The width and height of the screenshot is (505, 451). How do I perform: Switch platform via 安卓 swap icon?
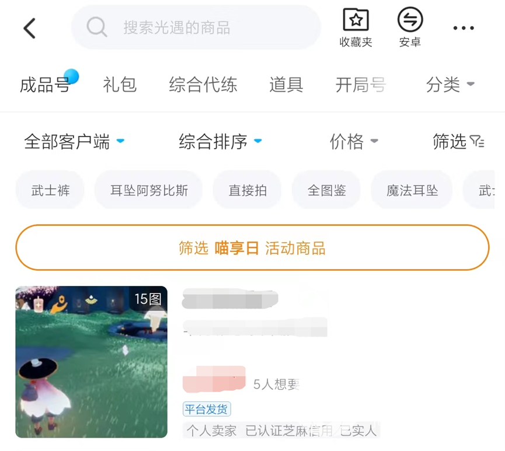410,20
